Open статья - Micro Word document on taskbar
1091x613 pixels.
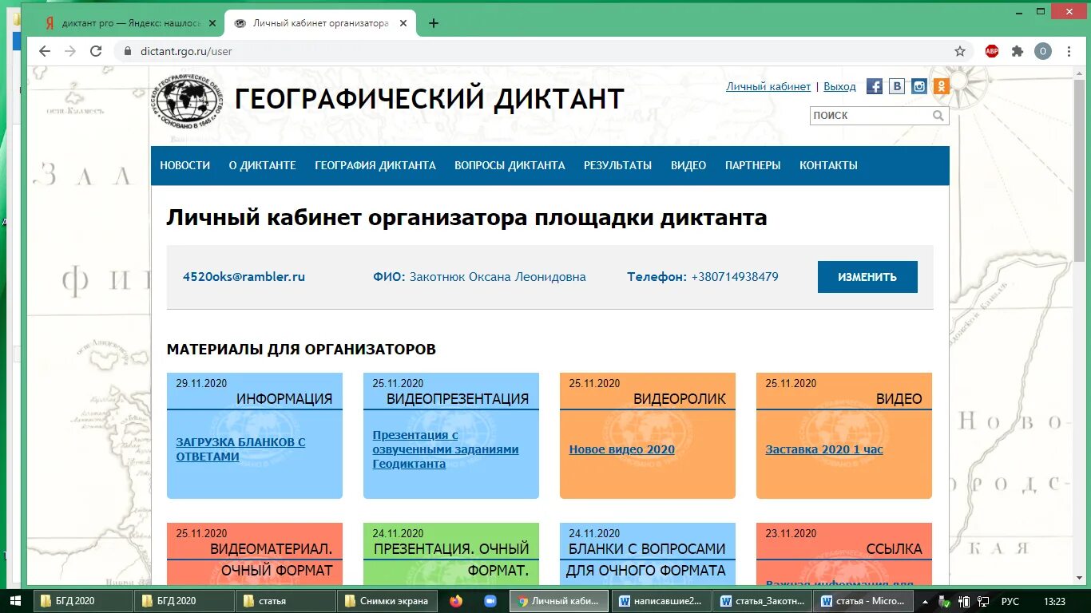863,601
